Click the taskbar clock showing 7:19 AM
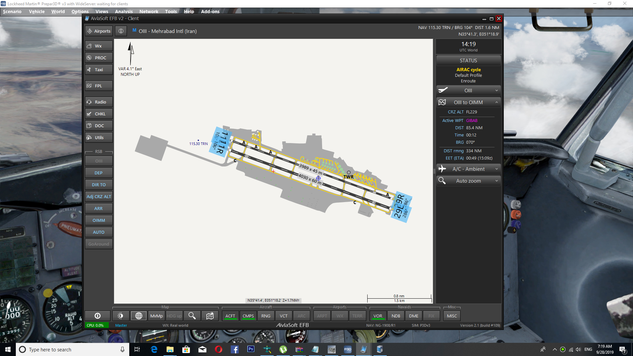Viewport: 633px width, 356px height. 605,349
